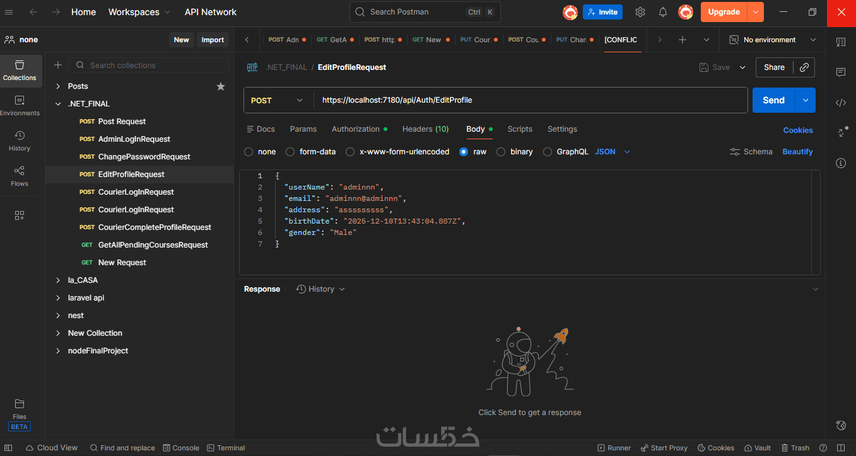Click the Invite button

[602, 12]
